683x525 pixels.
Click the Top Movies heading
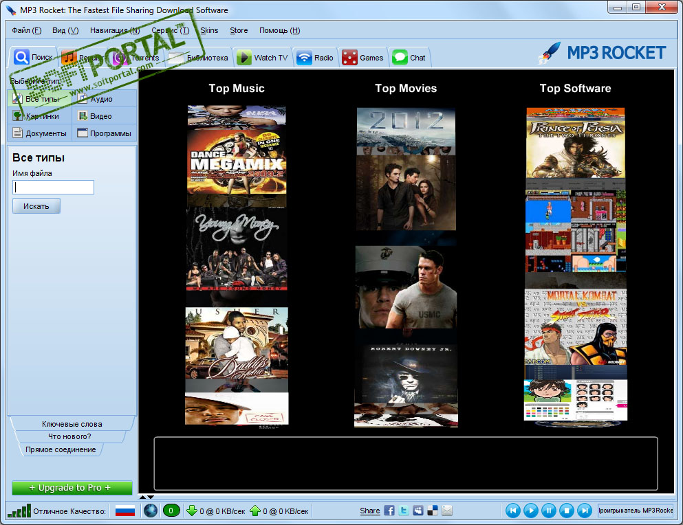pyautogui.click(x=406, y=89)
